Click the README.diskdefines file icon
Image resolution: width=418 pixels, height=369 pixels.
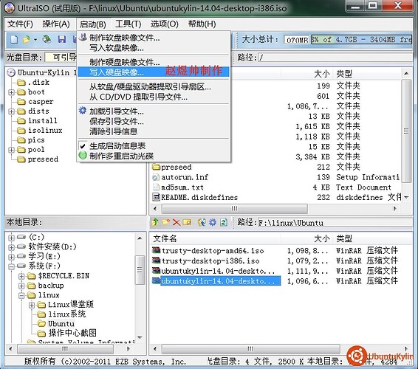pos(156,198)
